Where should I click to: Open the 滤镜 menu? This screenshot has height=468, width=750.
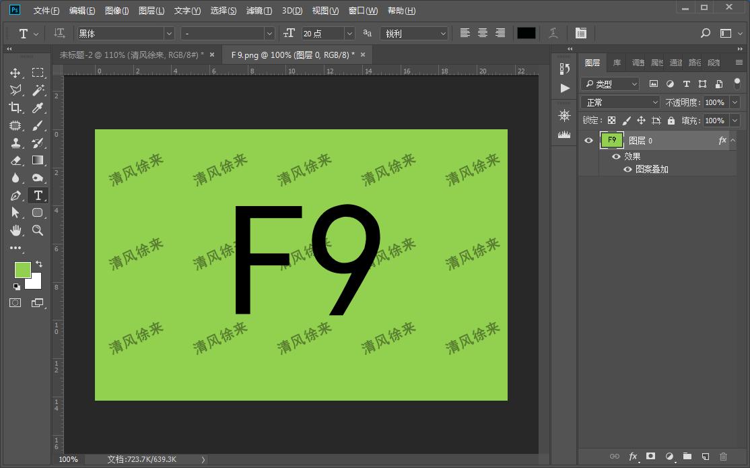tap(259, 10)
